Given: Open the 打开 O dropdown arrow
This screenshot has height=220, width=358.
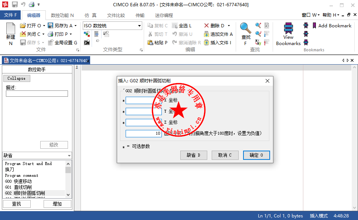Looking at the screenshot, I should pyautogui.click(x=44, y=25).
